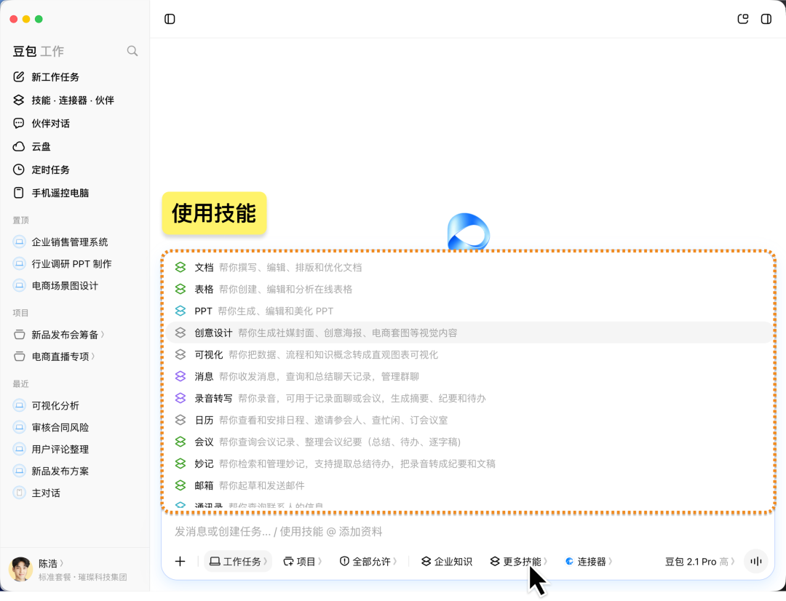The height and width of the screenshot is (601, 786).
Task: Click the 创意设计 skill icon
Action: (x=180, y=333)
